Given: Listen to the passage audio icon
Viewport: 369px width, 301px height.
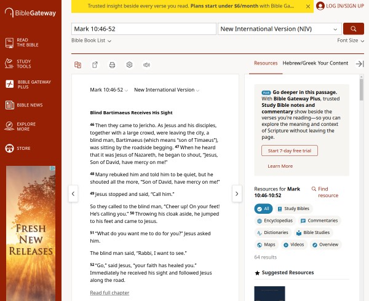Looking at the screenshot, I should pos(146,64).
